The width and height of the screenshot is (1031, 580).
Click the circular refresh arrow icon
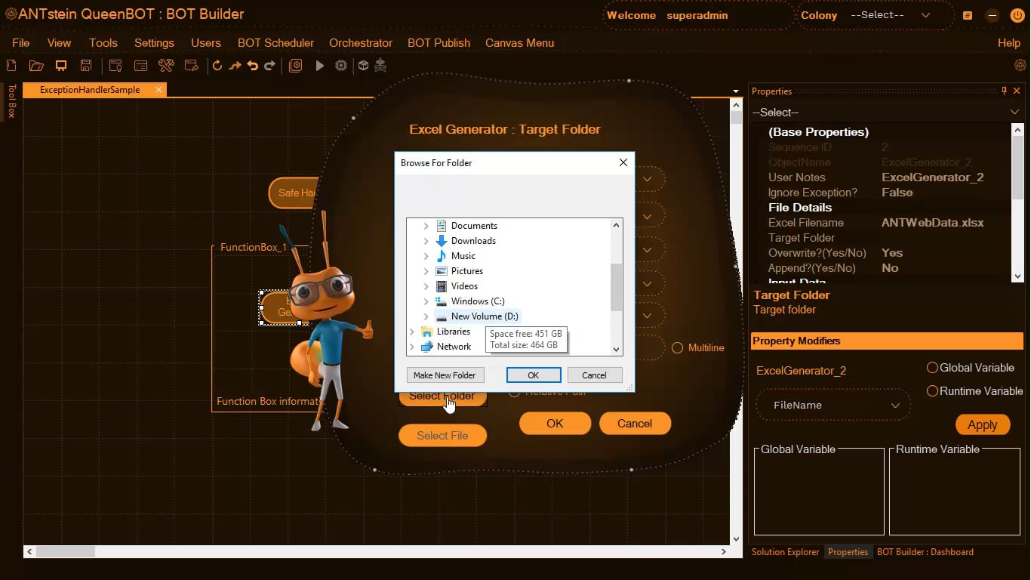[217, 66]
